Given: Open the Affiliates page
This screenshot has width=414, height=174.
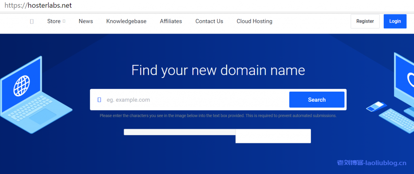Looking at the screenshot, I should pyautogui.click(x=171, y=21).
